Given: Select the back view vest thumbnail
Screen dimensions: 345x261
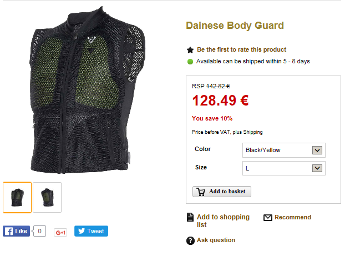Looking at the screenshot, I should (x=47, y=197).
